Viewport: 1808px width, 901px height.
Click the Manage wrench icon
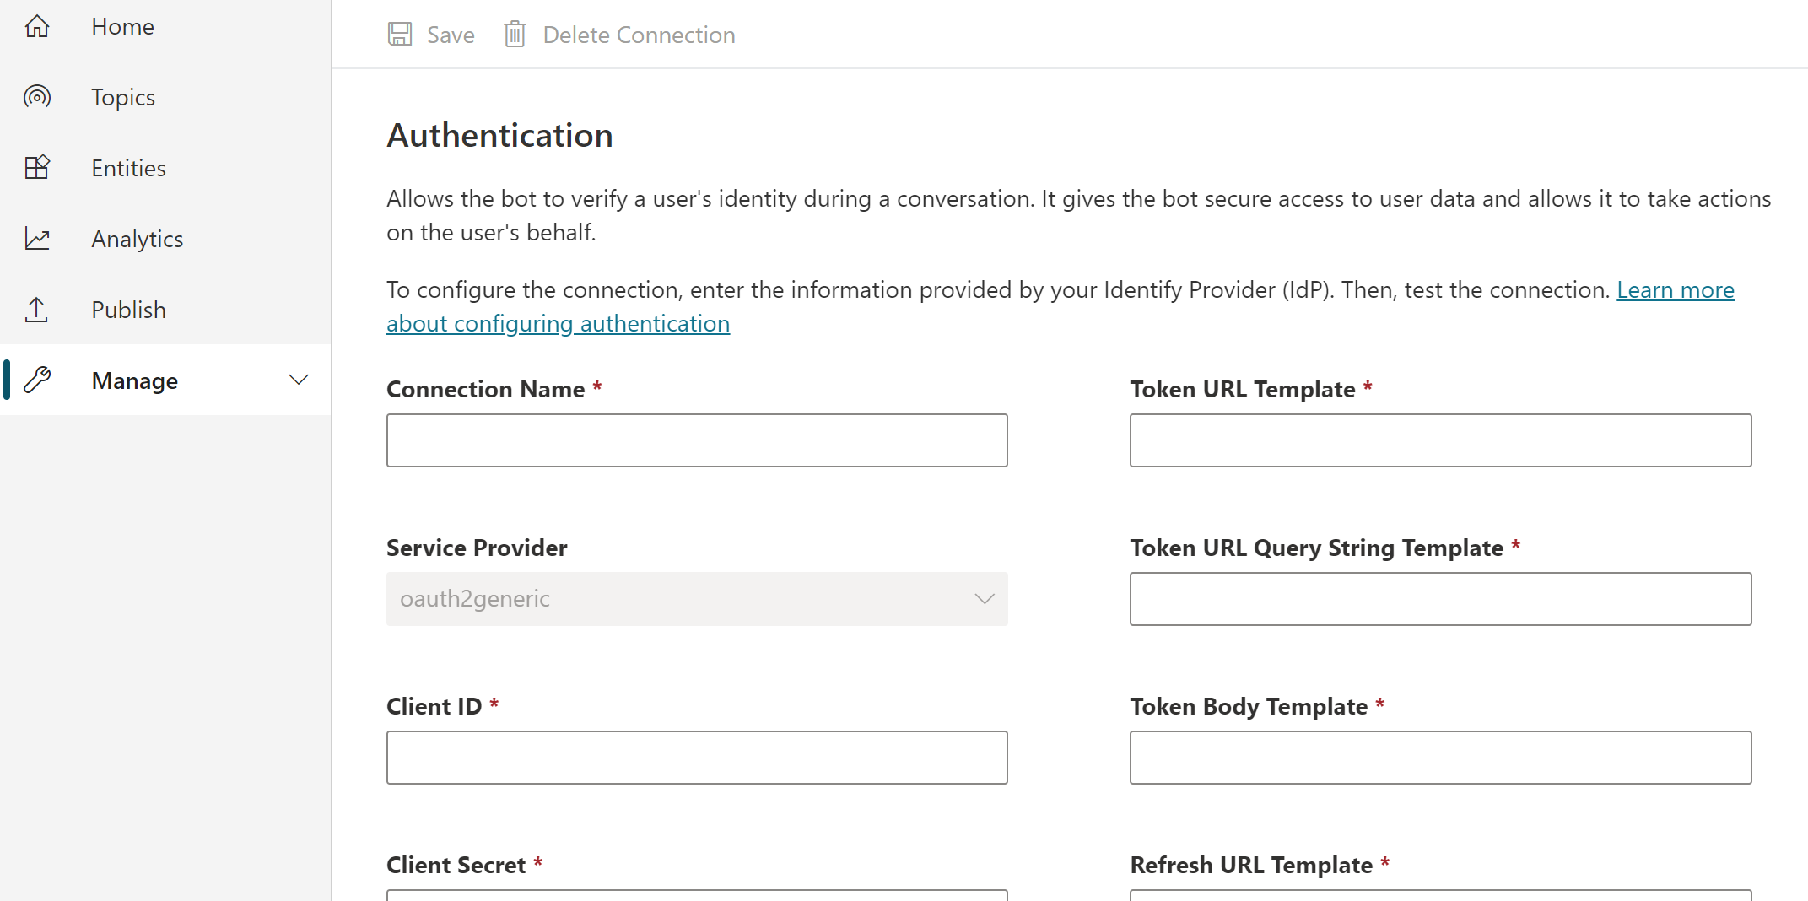37,380
